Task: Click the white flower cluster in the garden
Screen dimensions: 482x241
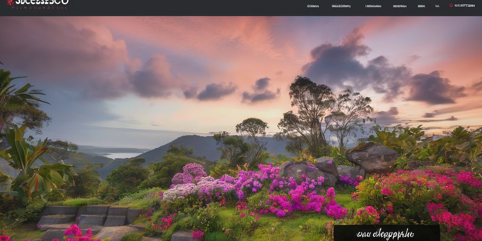Action: tap(179, 191)
